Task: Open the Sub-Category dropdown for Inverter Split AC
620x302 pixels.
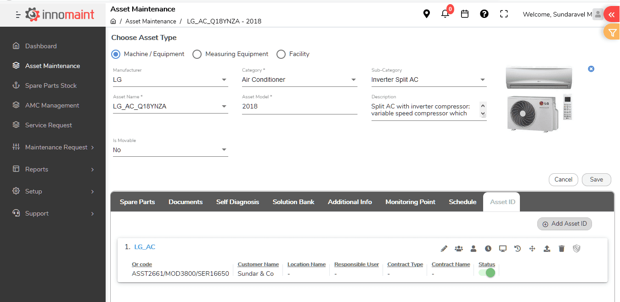Action: coord(483,80)
